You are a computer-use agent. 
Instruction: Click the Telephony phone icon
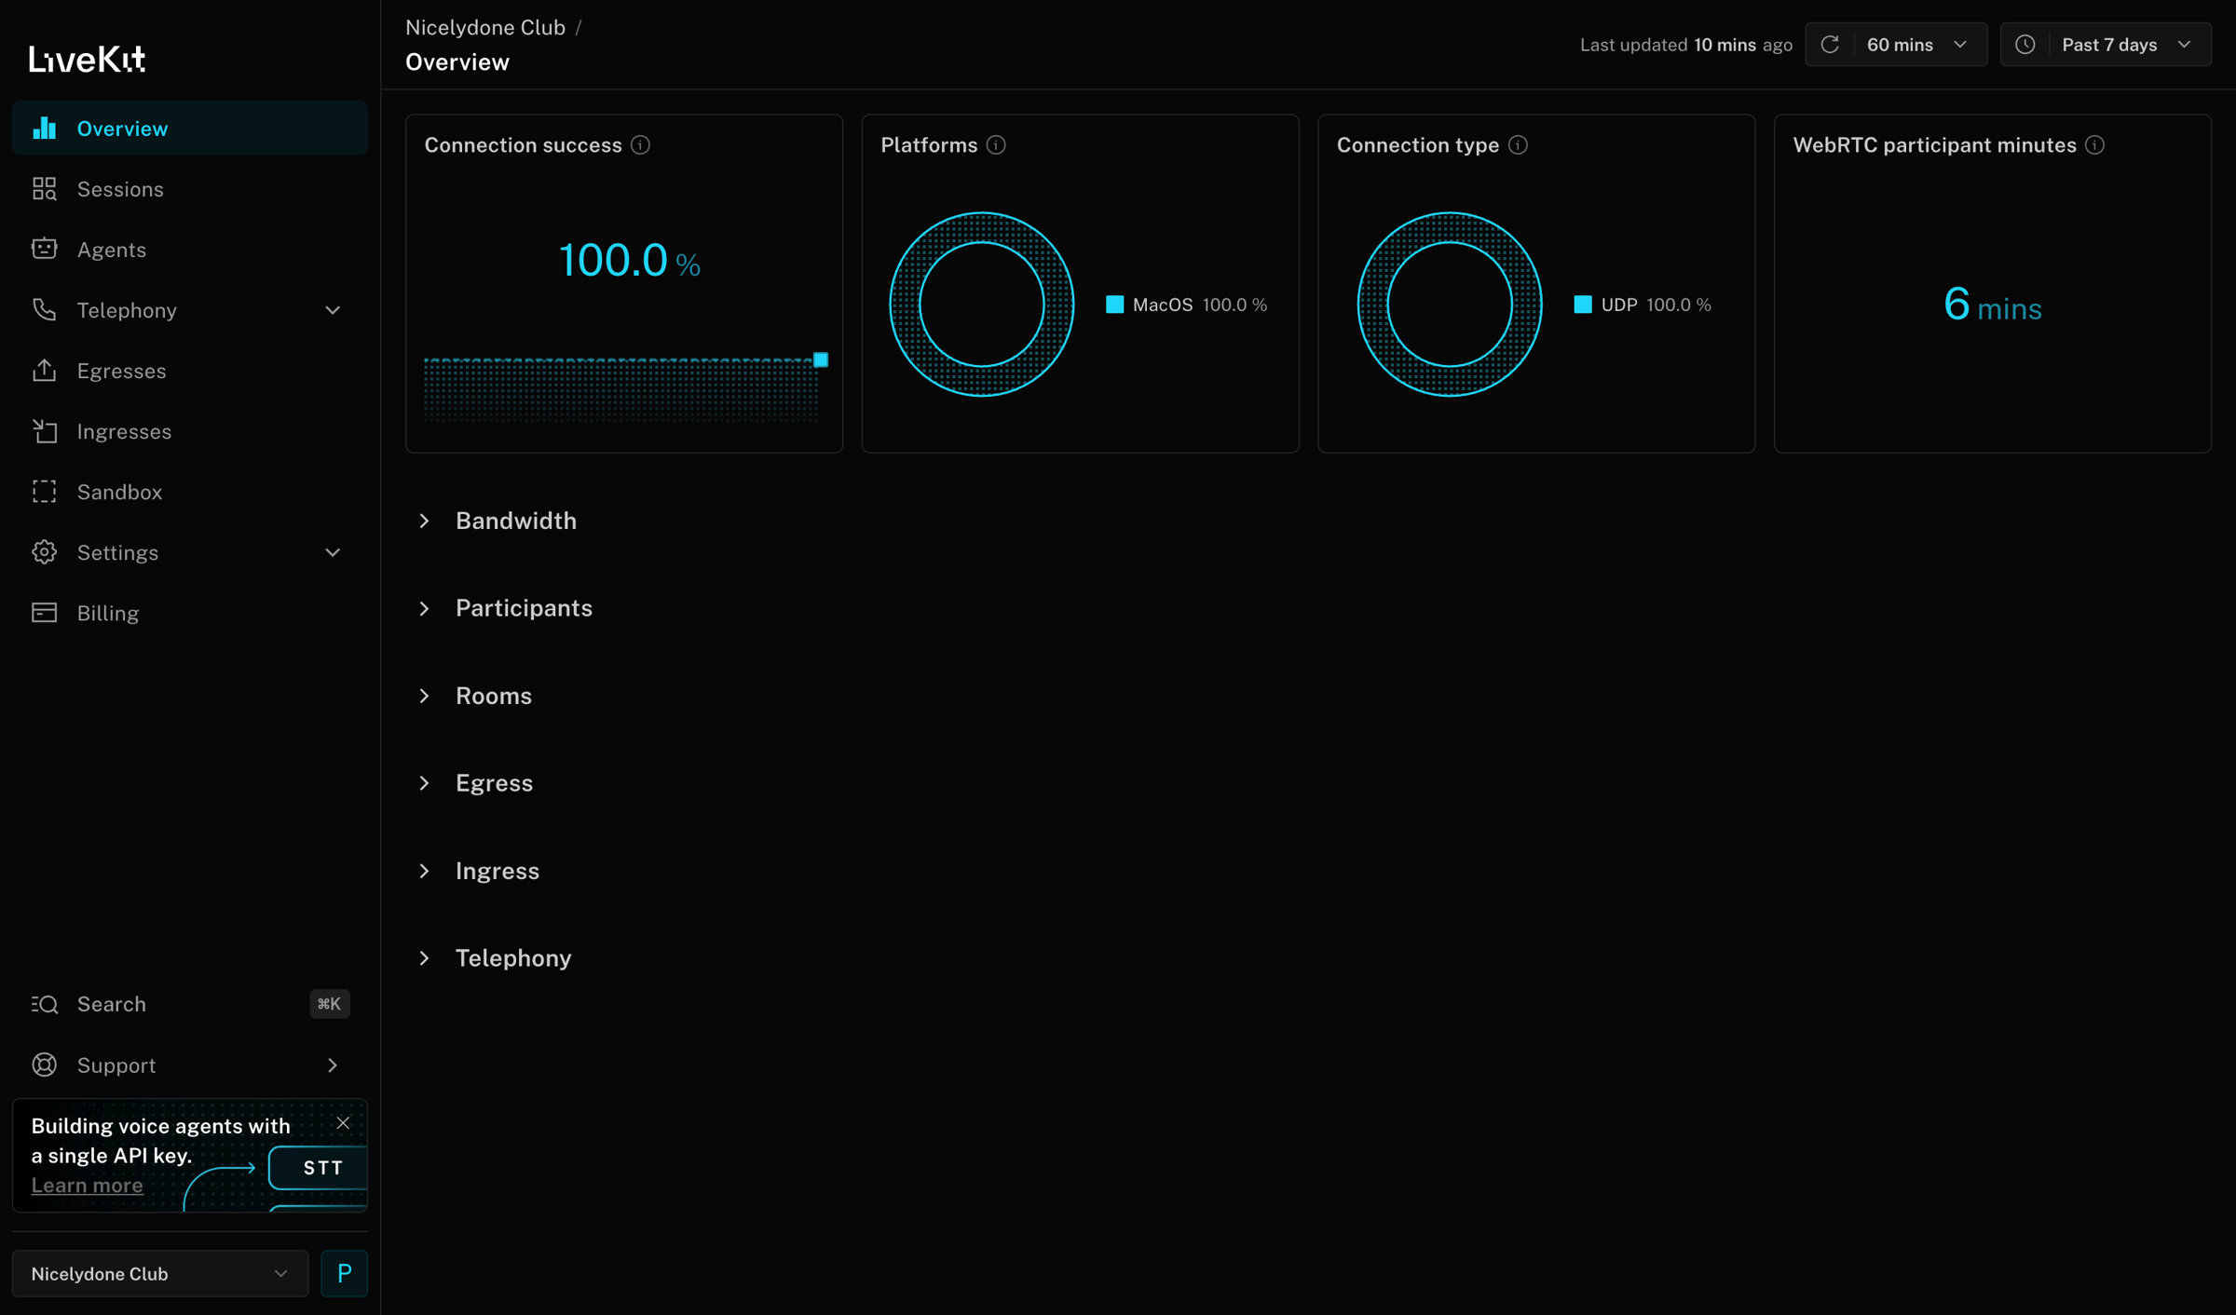pyautogui.click(x=44, y=310)
